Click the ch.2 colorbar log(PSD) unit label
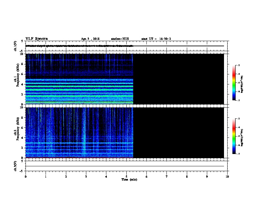 [242, 137]
